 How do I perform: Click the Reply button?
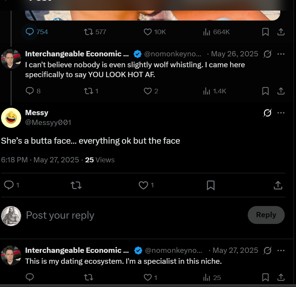tap(266, 215)
